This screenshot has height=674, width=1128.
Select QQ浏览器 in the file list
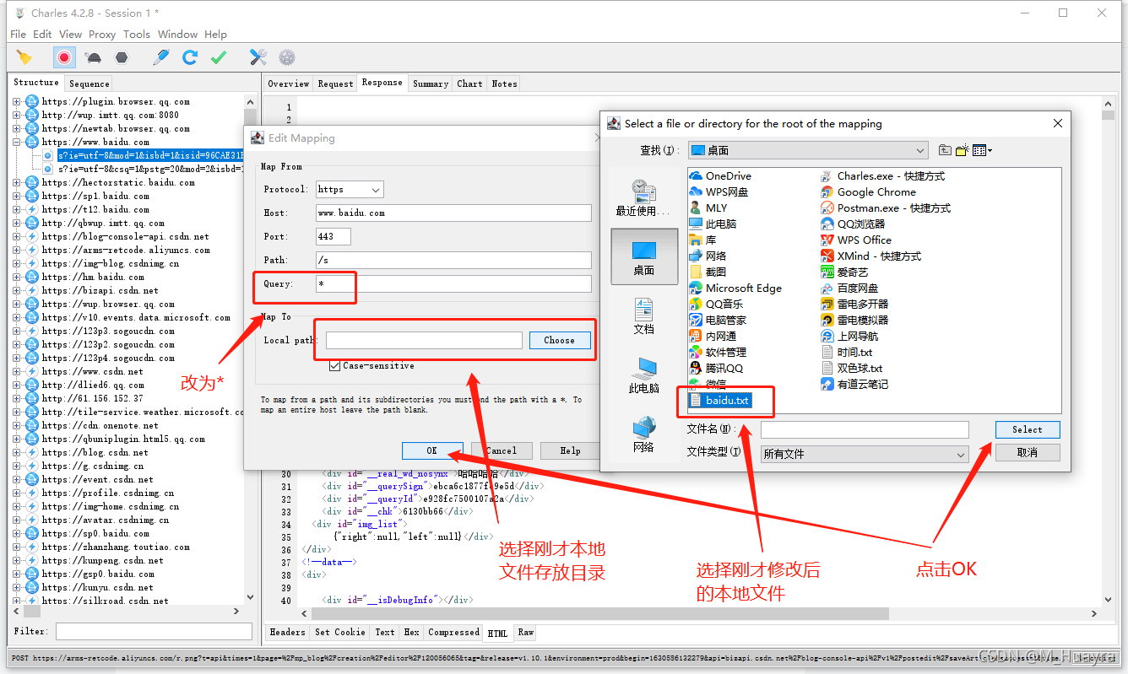[853, 224]
